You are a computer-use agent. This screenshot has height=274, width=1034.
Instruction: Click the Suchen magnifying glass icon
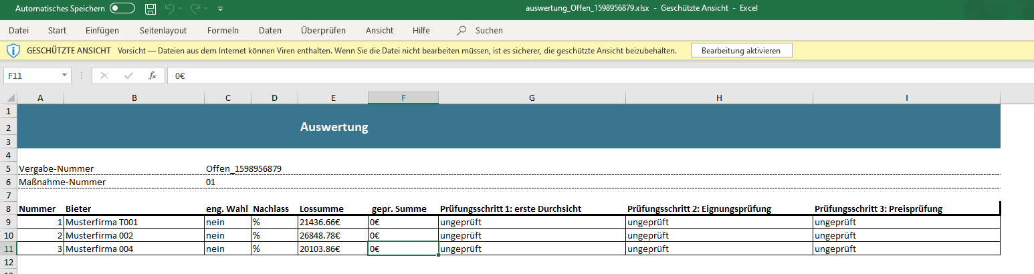click(x=461, y=30)
